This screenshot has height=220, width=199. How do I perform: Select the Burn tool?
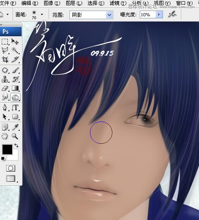pyautogui.click(x=15, y=97)
